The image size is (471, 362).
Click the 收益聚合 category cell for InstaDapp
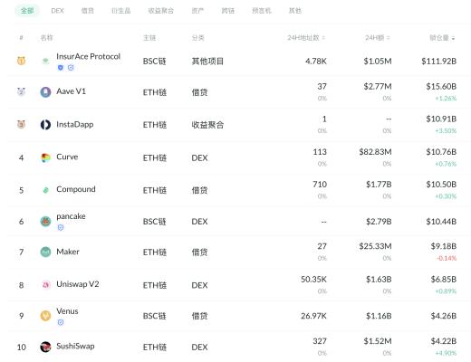pos(207,125)
